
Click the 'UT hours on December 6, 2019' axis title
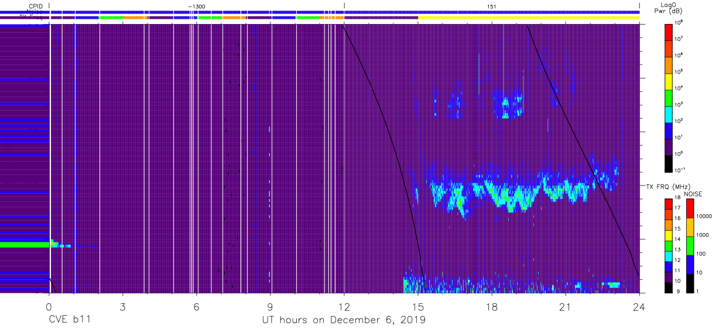click(x=343, y=320)
